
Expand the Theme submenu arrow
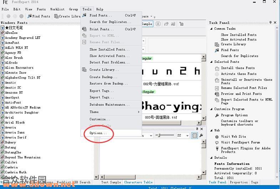tap(138, 112)
